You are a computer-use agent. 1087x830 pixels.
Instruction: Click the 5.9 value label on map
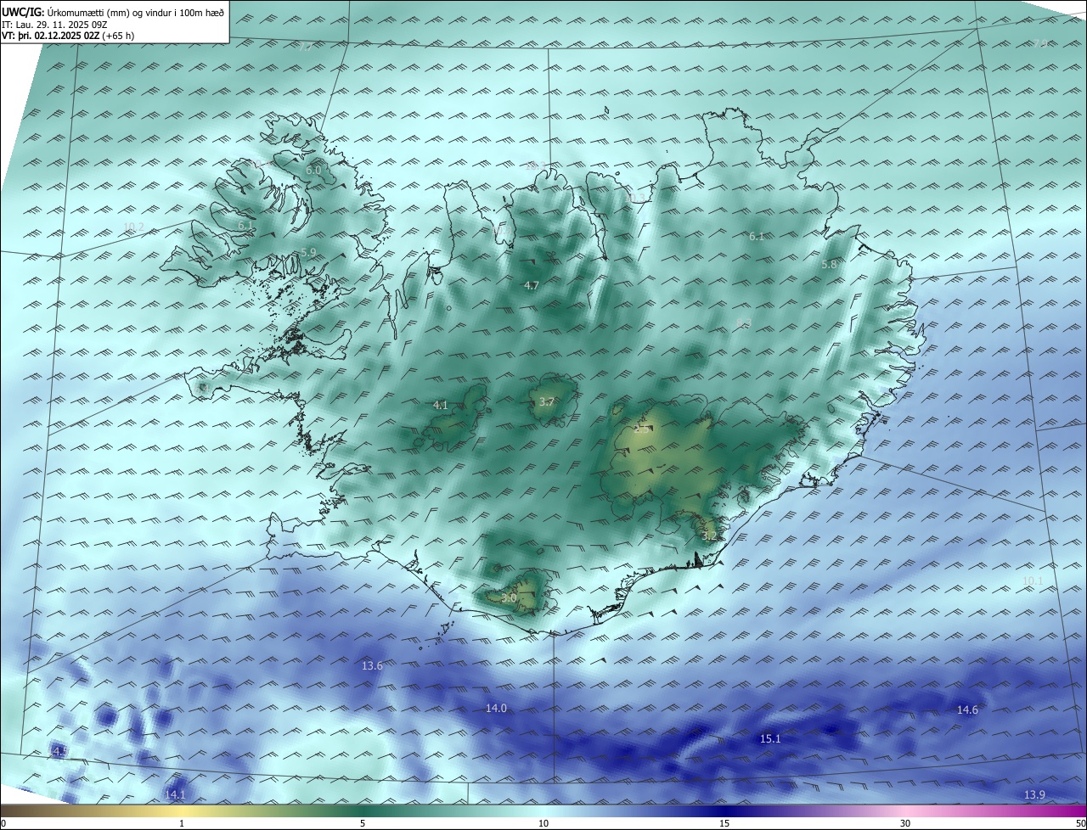[x=308, y=252]
